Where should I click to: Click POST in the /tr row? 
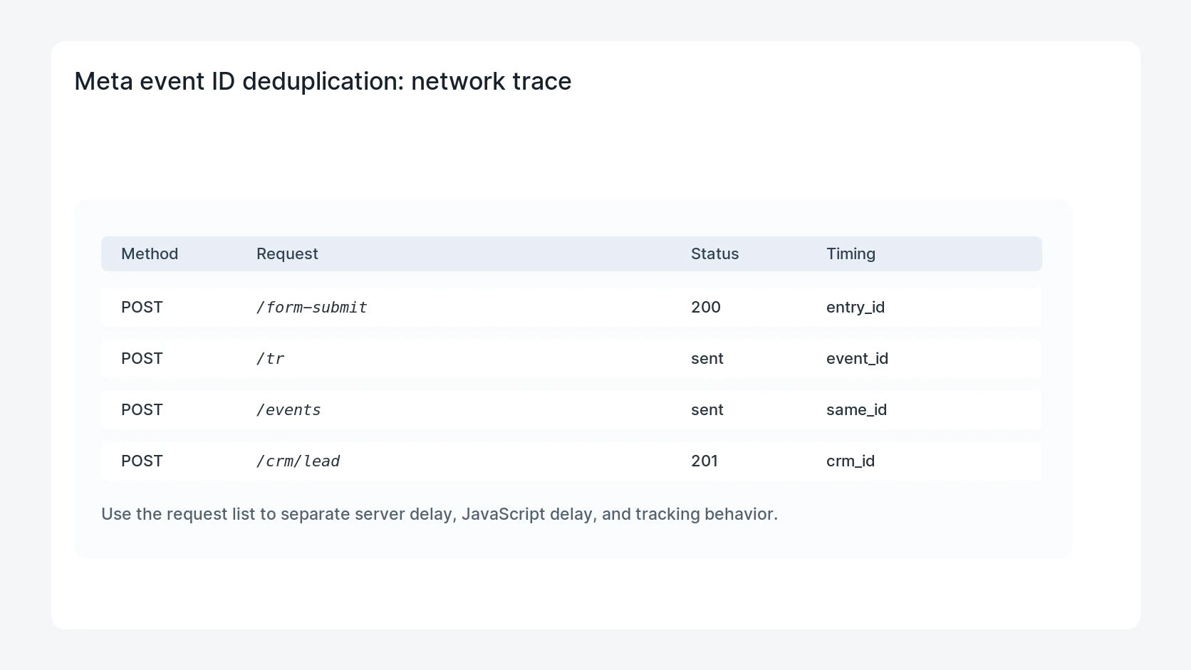point(142,358)
